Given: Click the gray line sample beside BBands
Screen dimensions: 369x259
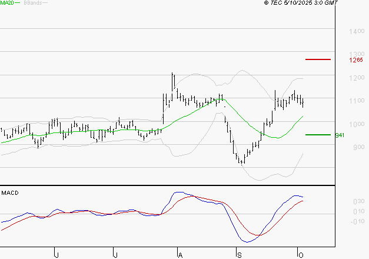Looking at the screenshot, I should 45,3.
